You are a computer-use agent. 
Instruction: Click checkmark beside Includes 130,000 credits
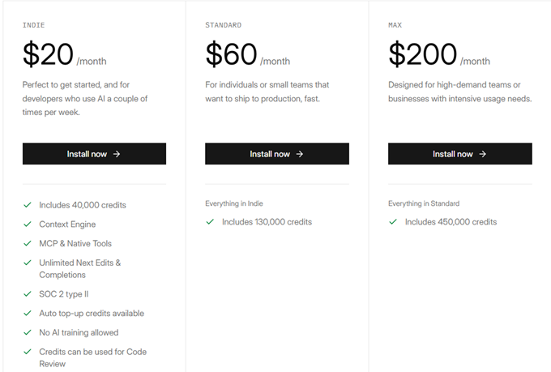[x=210, y=221]
